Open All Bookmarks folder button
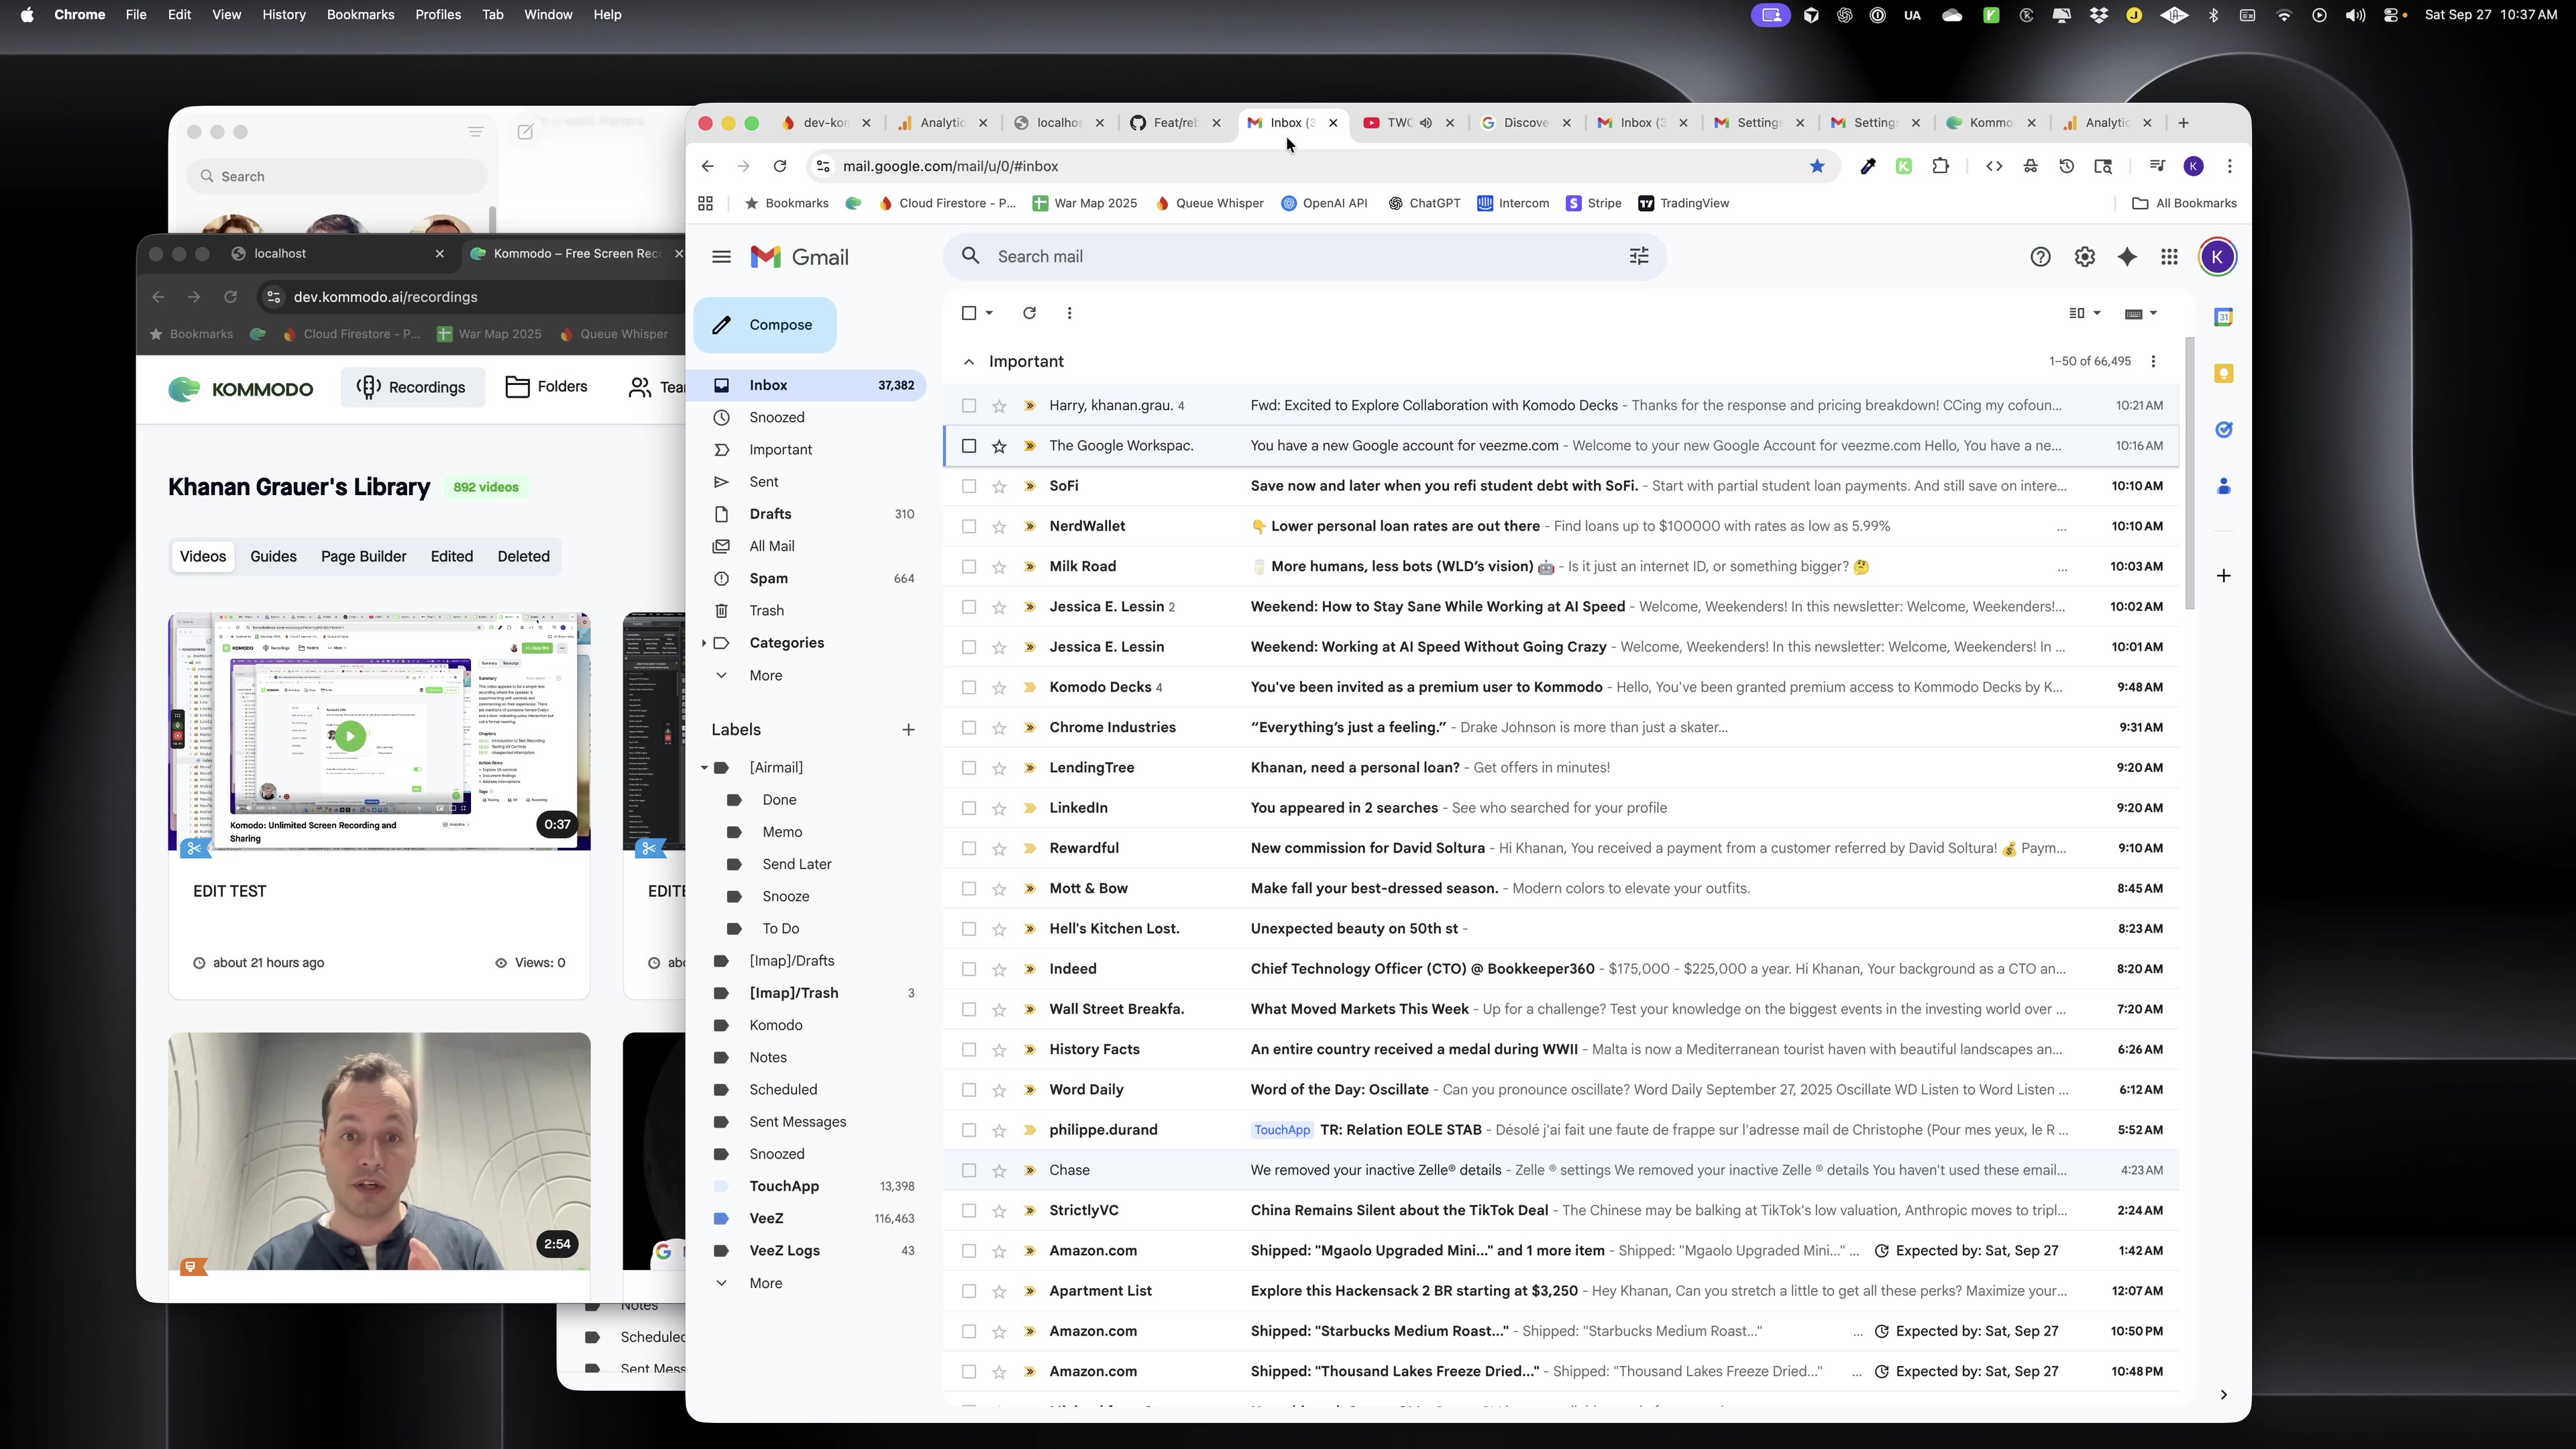The height and width of the screenshot is (1449, 2576). coord(2184,203)
